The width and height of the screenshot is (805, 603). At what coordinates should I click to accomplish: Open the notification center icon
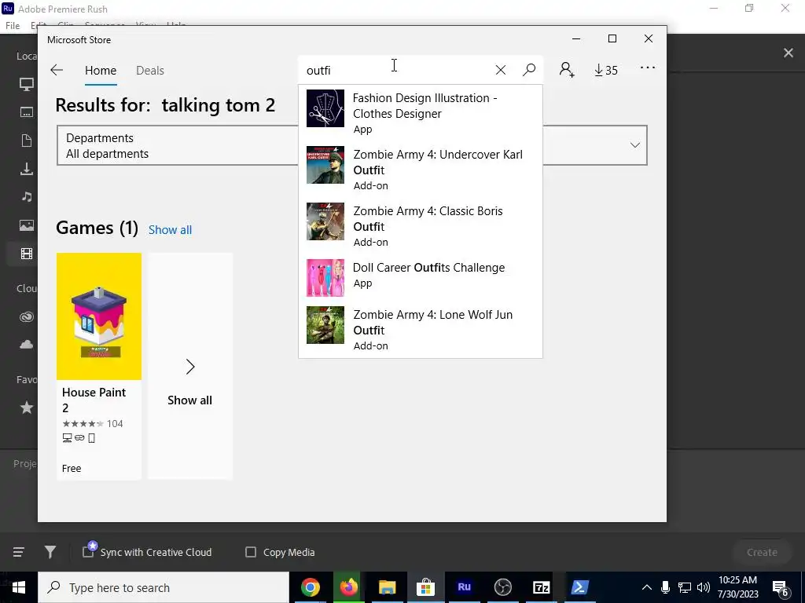pyautogui.click(x=781, y=588)
